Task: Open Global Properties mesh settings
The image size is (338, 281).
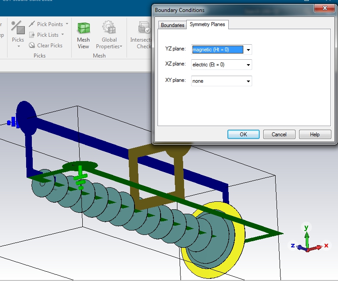Action: 109,35
